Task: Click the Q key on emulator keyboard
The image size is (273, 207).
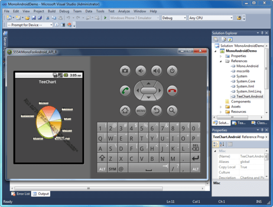Action: coord(102,137)
